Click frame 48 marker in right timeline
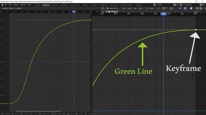 click(164, 13)
